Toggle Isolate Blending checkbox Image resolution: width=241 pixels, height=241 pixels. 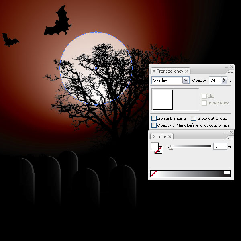pyautogui.click(x=154, y=118)
